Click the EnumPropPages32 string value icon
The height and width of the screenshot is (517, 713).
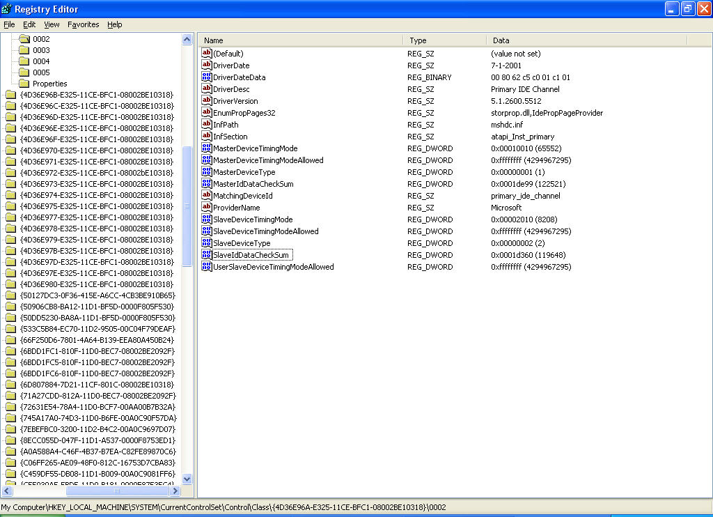206,112
